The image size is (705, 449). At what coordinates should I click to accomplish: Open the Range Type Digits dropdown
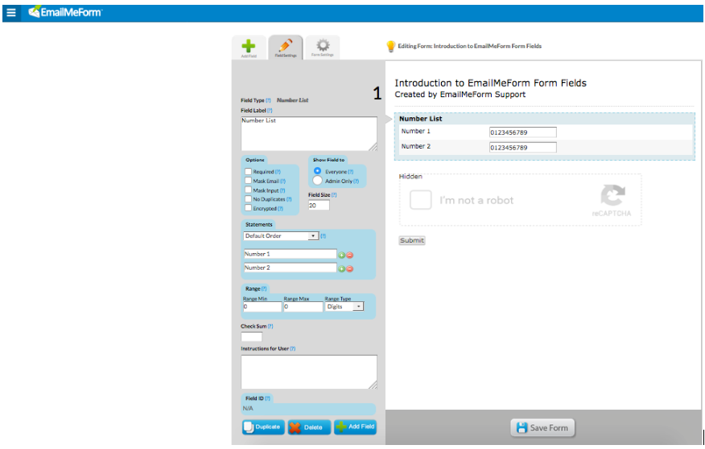click(x=344, y=306)
